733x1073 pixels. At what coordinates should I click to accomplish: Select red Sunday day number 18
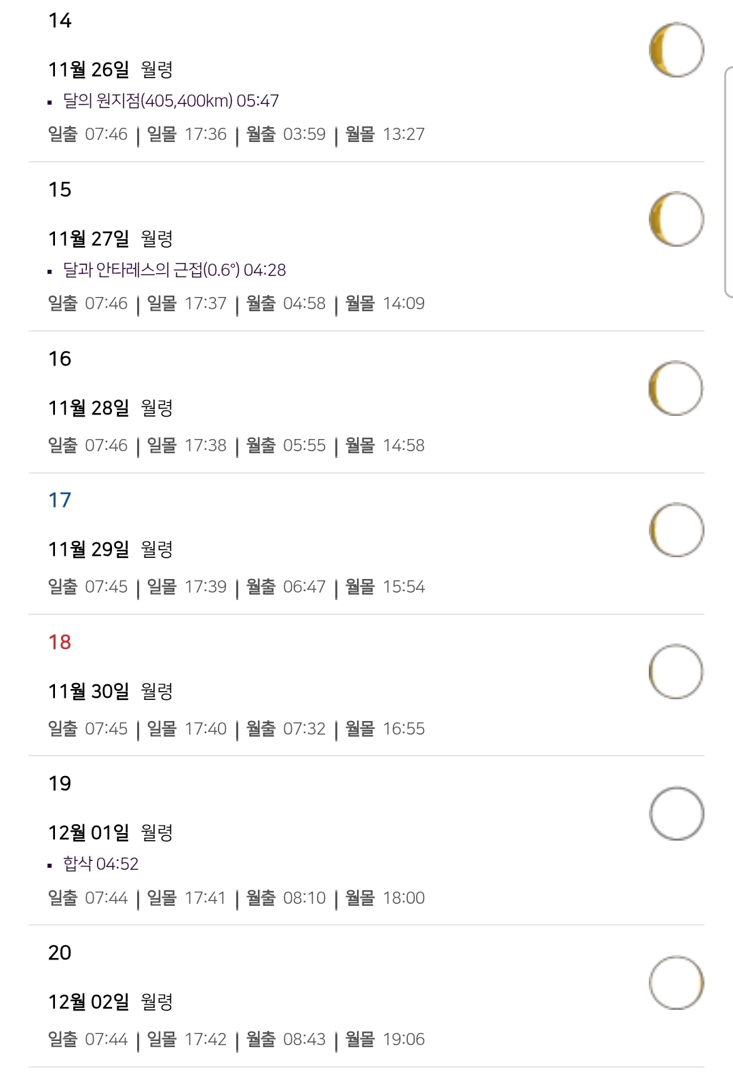[x=60, y=642]
